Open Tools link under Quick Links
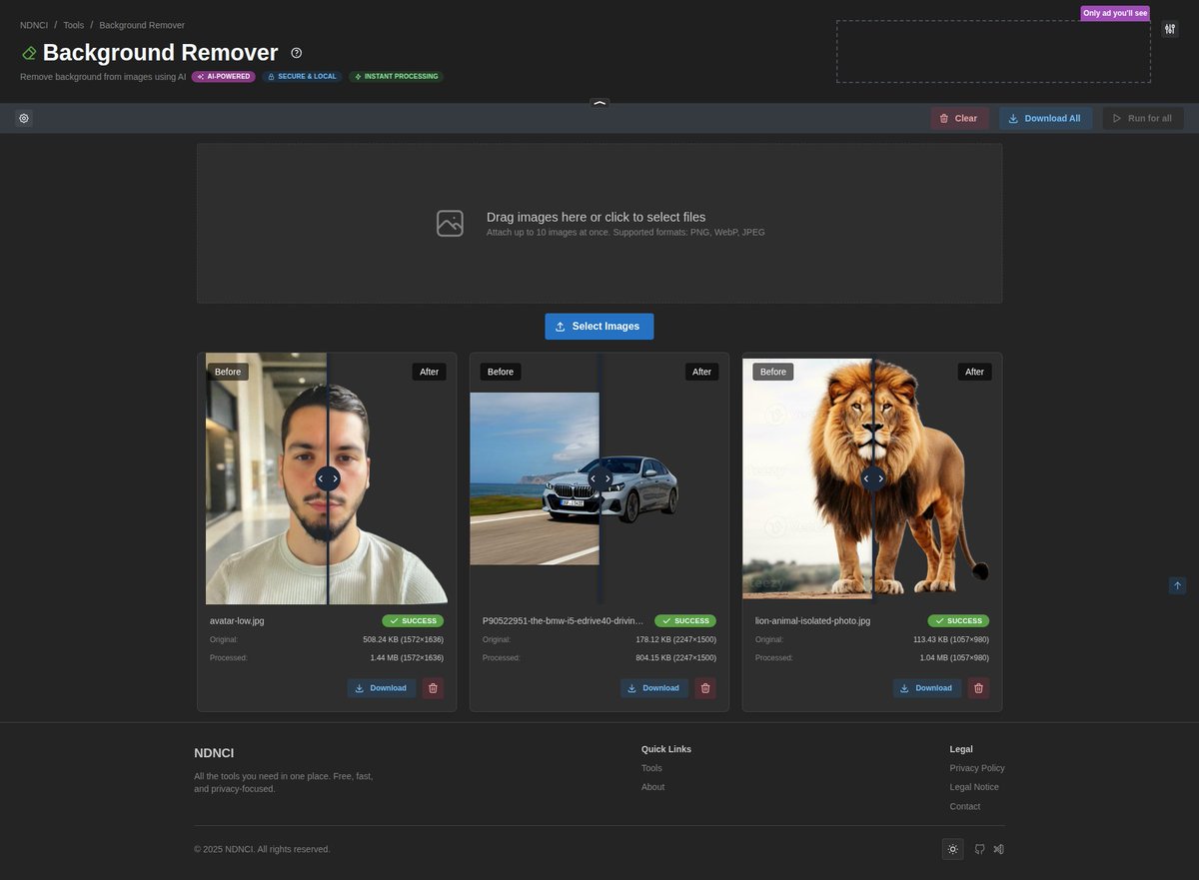Viewport: 1199px width, 880px height. click(651, 768)
